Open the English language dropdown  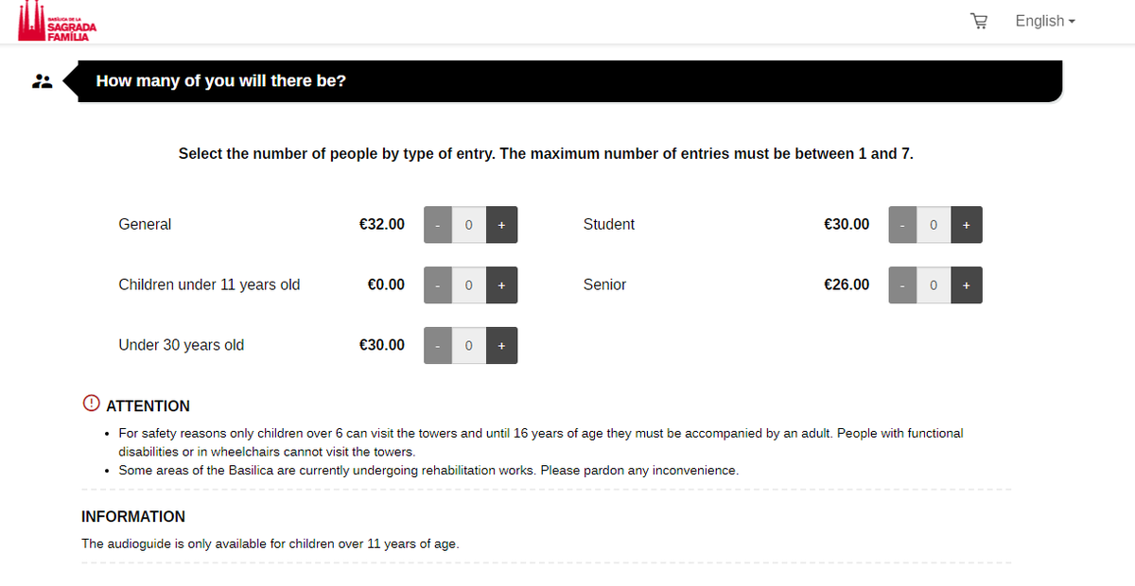click(x=1045, y=21)
